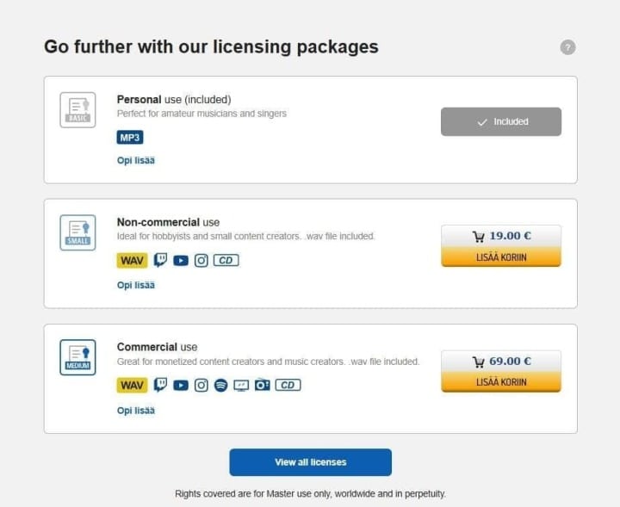The width and height of the screenshot is (620, 507).
Task: Open Opi lisää link under Non-commercial use
Action: pos(136,285)
